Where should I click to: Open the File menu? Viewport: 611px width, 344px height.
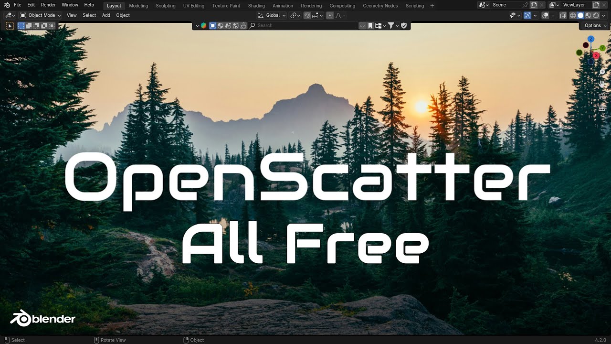[18, 5]
